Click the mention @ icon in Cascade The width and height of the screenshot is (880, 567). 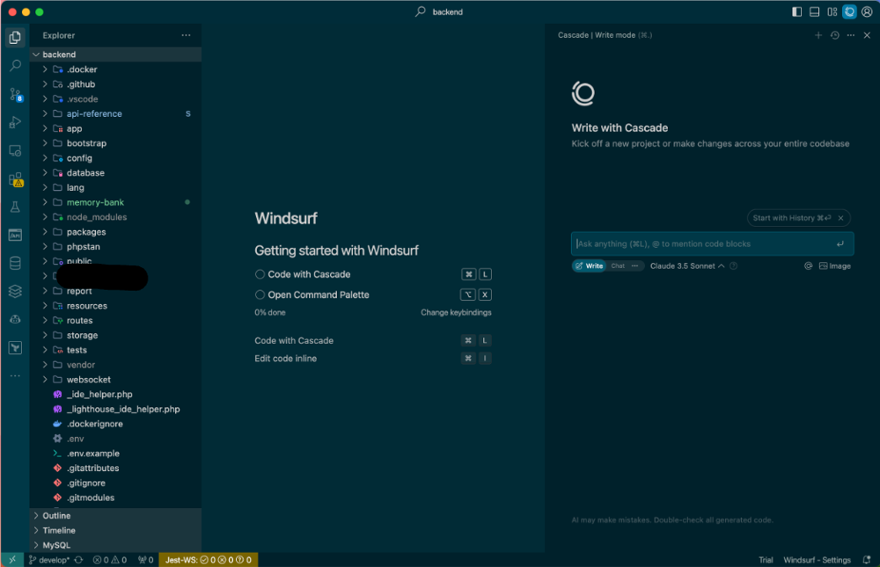click(808, 265)
